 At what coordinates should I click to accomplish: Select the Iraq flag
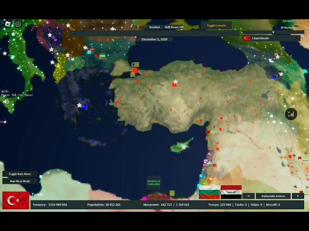231,192
